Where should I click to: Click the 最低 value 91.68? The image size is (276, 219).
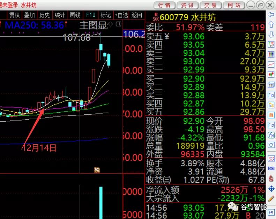[x=254, y=137]
